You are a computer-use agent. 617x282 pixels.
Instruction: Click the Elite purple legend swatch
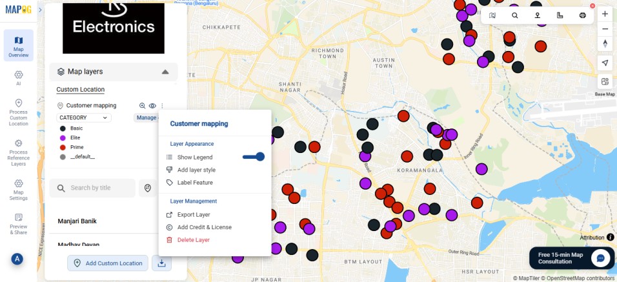click(63, 137)
